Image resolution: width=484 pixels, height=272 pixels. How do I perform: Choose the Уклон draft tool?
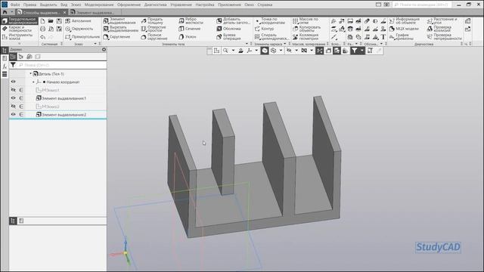[x=188, y=37]
